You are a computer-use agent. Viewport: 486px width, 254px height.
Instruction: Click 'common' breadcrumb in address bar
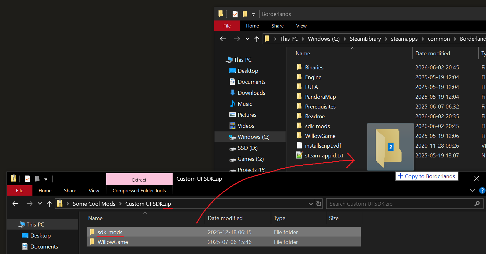439,39
